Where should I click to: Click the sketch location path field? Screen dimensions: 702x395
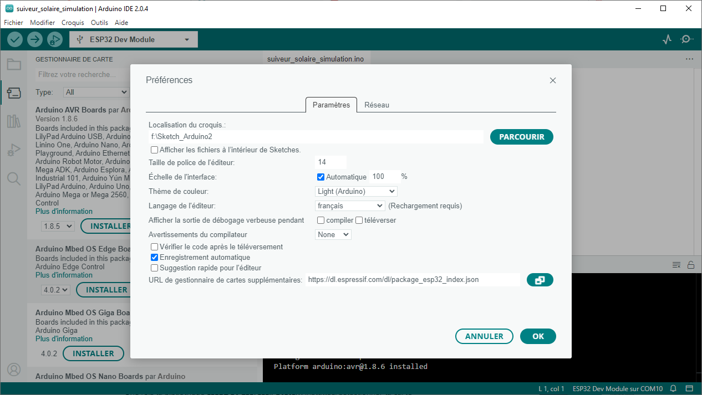pos(316,136)
